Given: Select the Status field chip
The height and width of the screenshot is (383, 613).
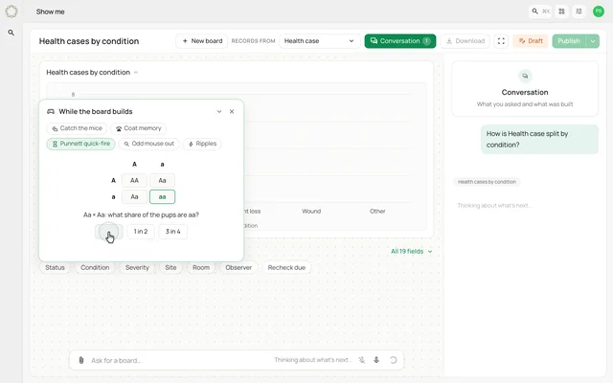Looking at the screenshot, I should tap(55, 268).
